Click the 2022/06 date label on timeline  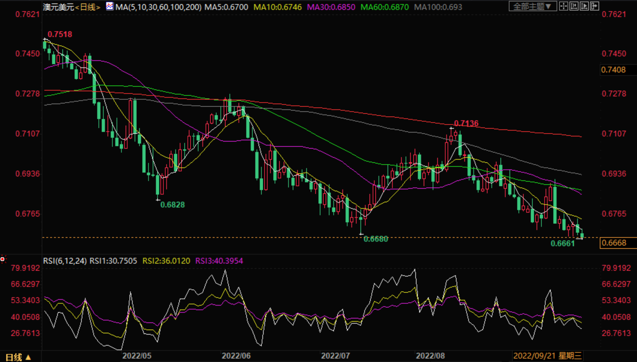[236, 356]
